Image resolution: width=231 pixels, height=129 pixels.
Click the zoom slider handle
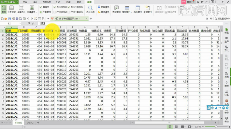[x=216, y=127]
